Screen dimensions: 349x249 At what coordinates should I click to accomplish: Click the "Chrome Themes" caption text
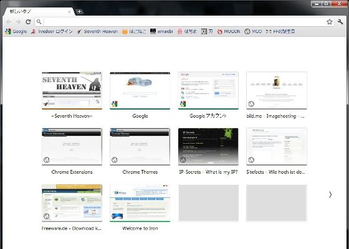(x=140, y=172)
